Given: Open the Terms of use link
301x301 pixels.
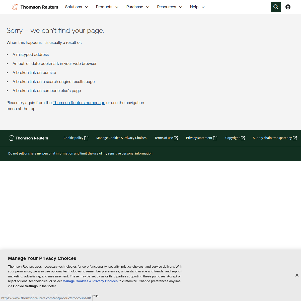Looking at the screenshot, I should pos(164,138).
